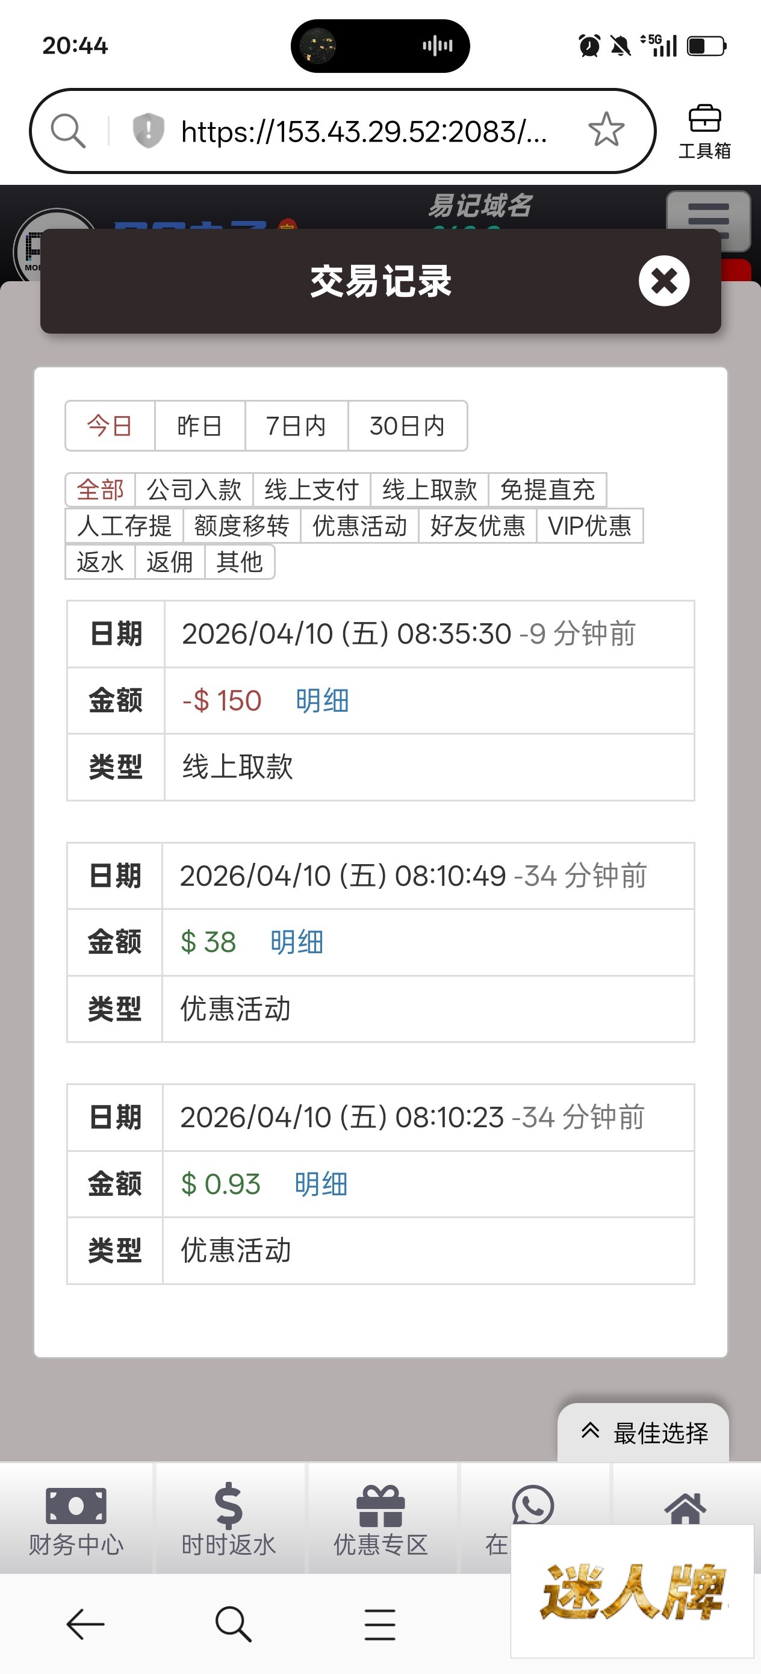Image resolution: width=761 pixels, height=1674 pixels.
Task: Go back with browser back arrow
Action: 85,1624
